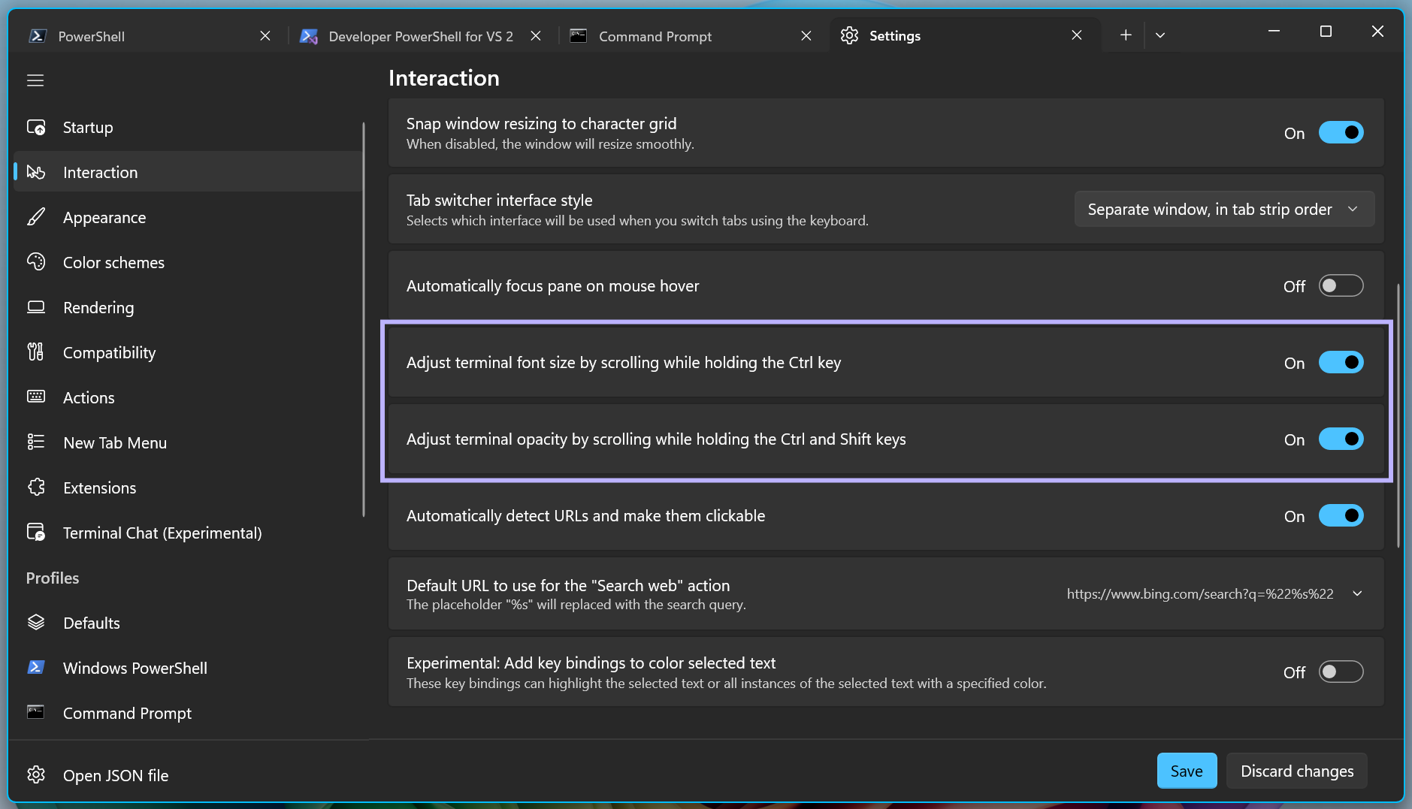The height and width of the screenshot is (809, 1412).
Task: Open Tab switcher interface style dropdown
Action: 1224,209
